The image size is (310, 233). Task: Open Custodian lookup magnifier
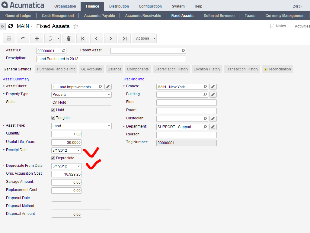click(205, 118)
